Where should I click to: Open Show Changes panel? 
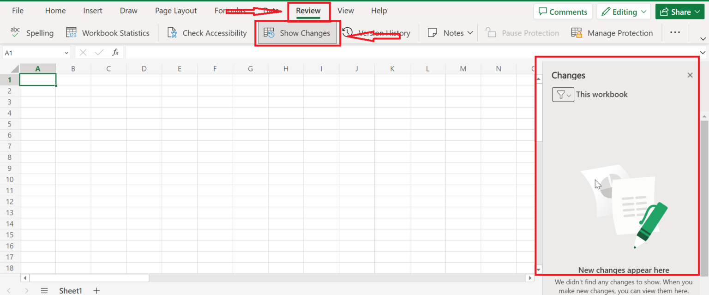[297, 33]
